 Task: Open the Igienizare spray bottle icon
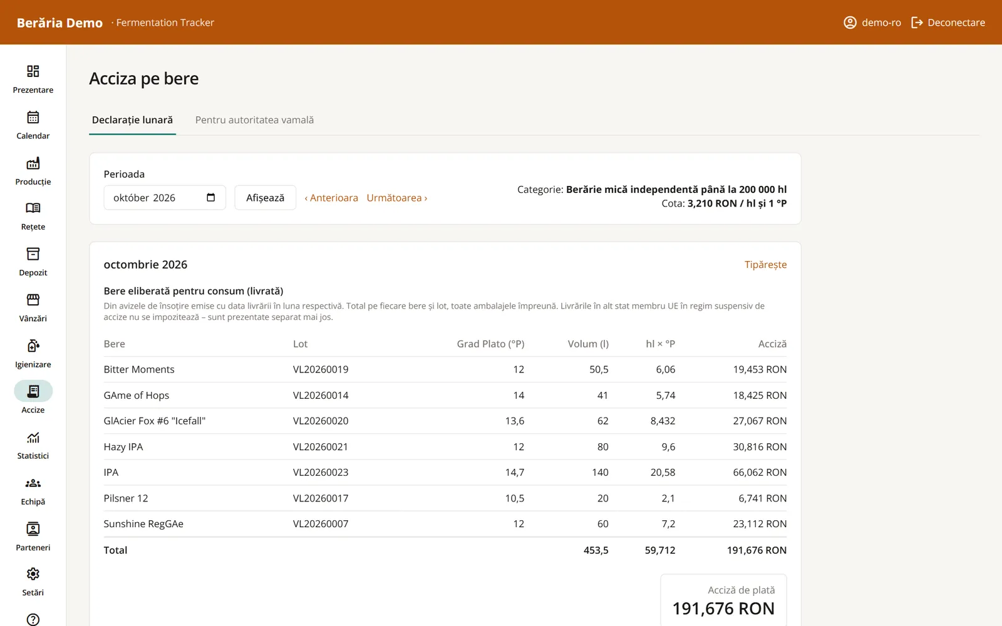tap(33, 346)
